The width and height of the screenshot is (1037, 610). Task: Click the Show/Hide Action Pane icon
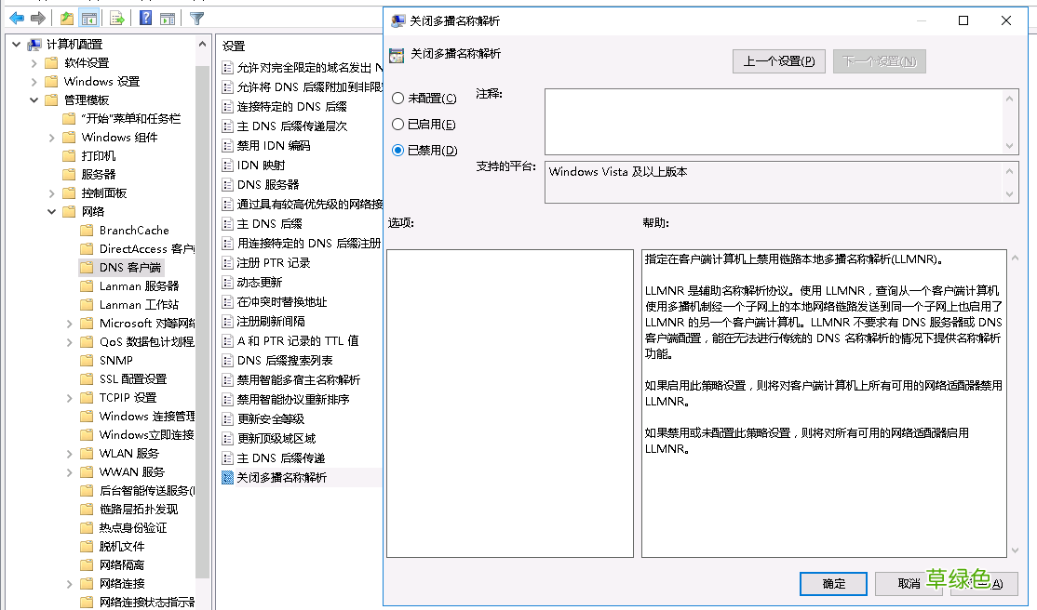pos(167,18)
